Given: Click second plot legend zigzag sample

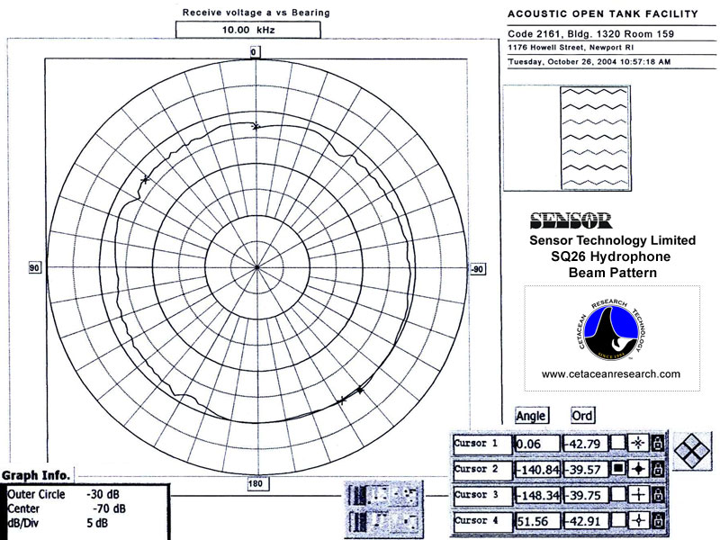Looking at the screenshot, I should pos(595,106).
